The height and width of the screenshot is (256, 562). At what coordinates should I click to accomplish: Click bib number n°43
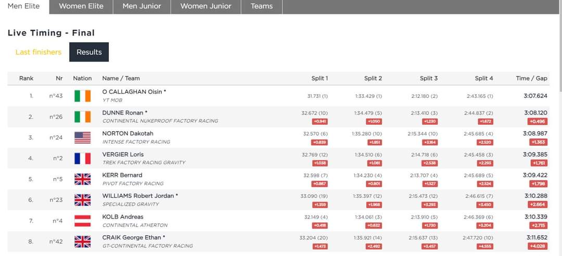point(56,96)
